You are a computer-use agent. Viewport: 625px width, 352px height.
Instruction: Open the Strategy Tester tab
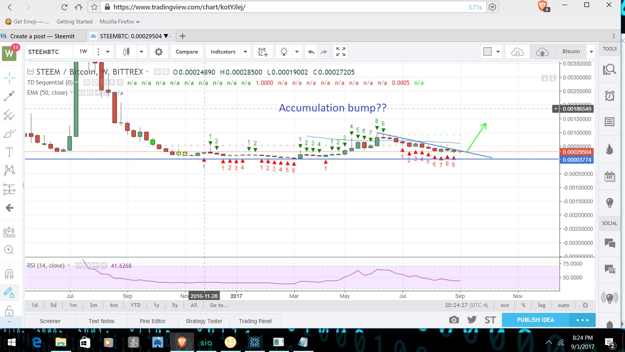coord(204,321)
